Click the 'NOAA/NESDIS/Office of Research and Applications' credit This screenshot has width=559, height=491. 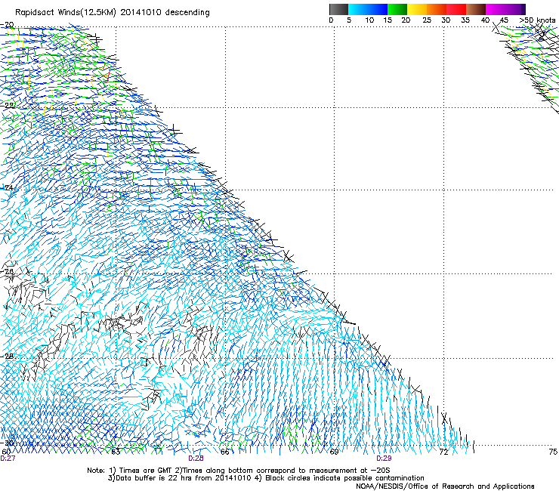[x=445, y=486]
